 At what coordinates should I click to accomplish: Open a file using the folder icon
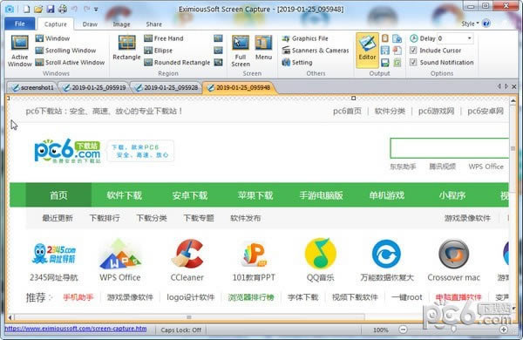(x=38, y=9)
